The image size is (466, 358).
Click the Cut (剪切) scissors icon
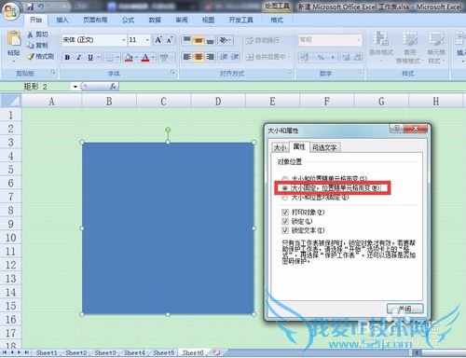[31, 34]
